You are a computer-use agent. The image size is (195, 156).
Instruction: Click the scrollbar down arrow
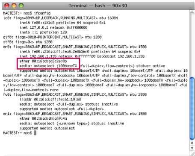192,148
